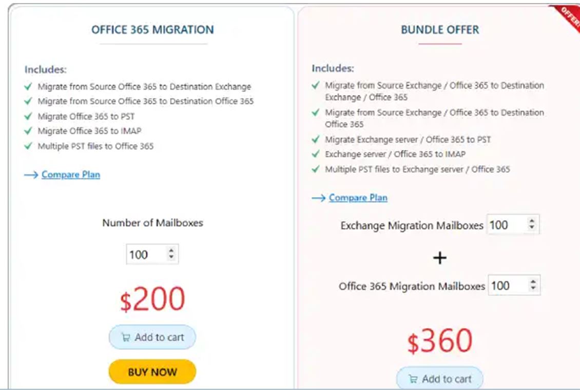Add the Bundle Offer to cart

click(440, 379)
